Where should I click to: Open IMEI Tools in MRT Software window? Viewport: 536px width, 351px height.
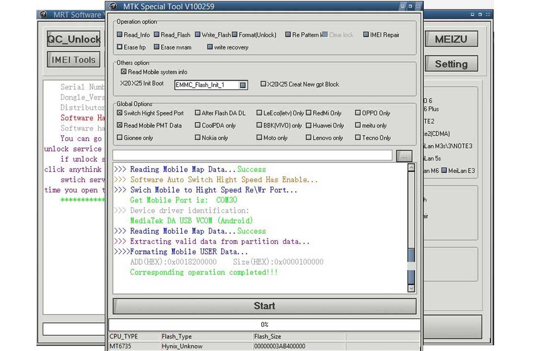tap(74, 59)
